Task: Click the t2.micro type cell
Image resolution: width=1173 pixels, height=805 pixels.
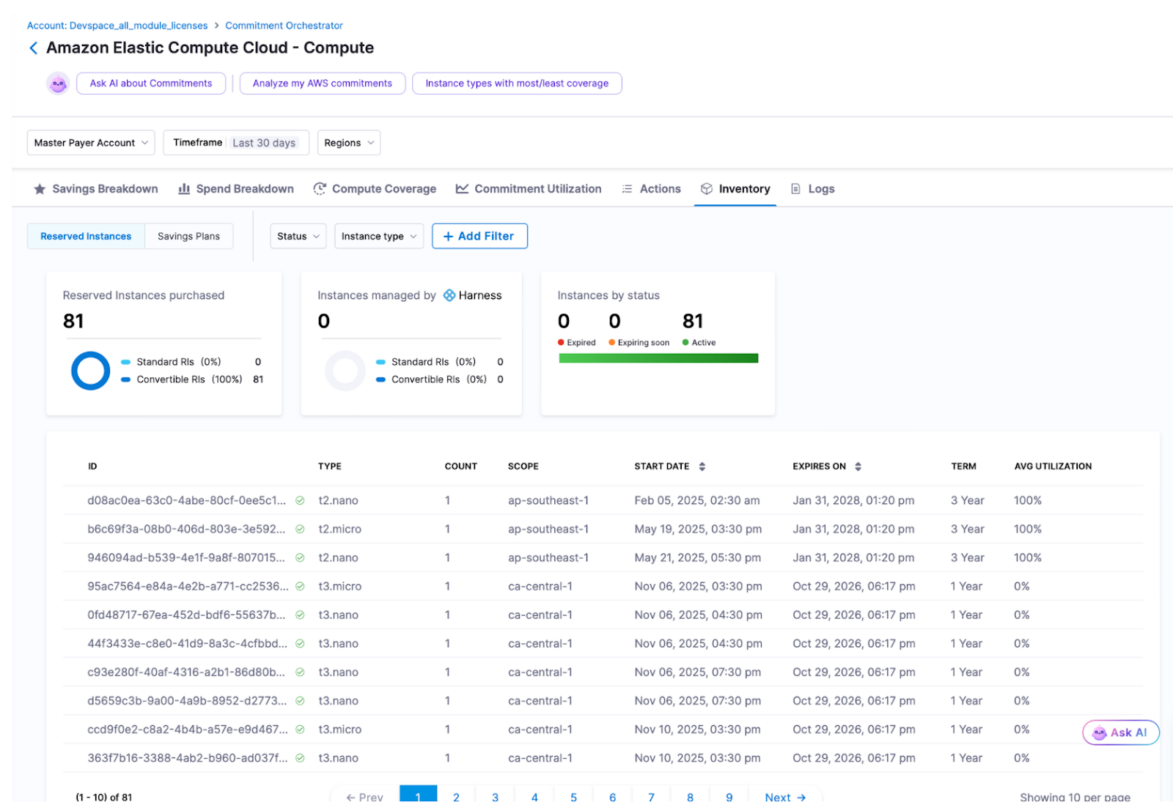Action: click(339, 530)
